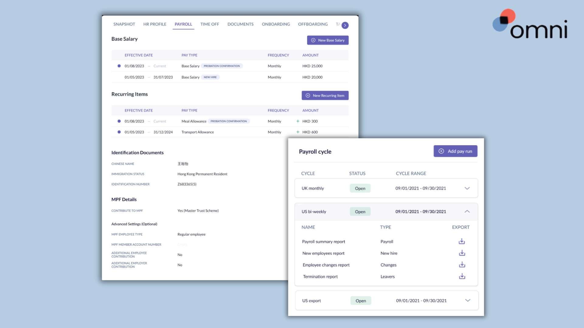Expand the UK monthly cycle row

point(467,188)
